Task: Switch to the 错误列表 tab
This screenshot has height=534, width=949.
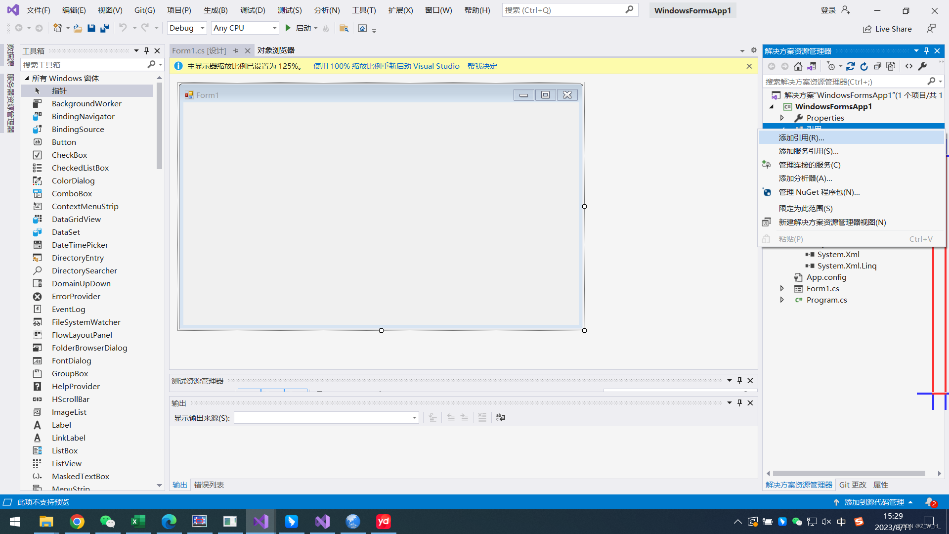Action: coord(209,485)
